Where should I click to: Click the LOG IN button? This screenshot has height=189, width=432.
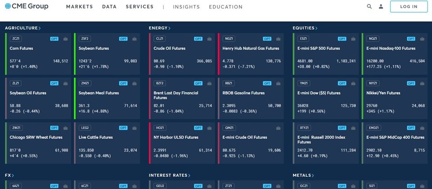(x=409, y=7)
